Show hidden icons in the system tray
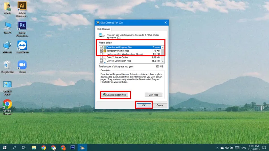The height and width of the screenshot is (151, 269). (217, 148)
